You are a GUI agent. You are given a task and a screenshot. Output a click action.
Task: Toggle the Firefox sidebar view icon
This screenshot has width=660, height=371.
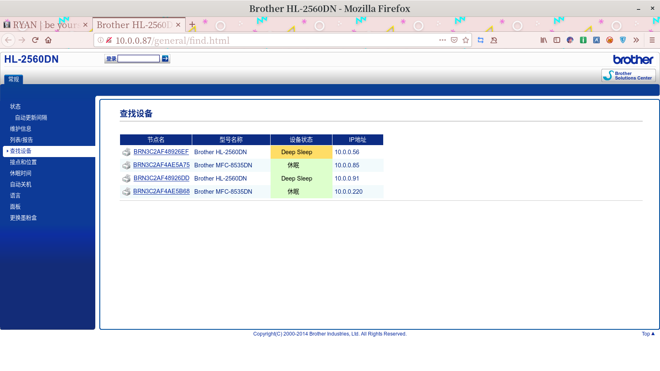(557, 40)
